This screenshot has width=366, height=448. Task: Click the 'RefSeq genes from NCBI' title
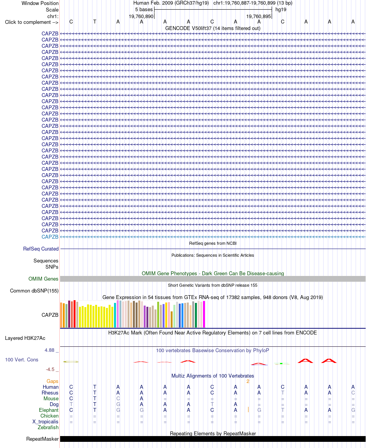[213, 243]
